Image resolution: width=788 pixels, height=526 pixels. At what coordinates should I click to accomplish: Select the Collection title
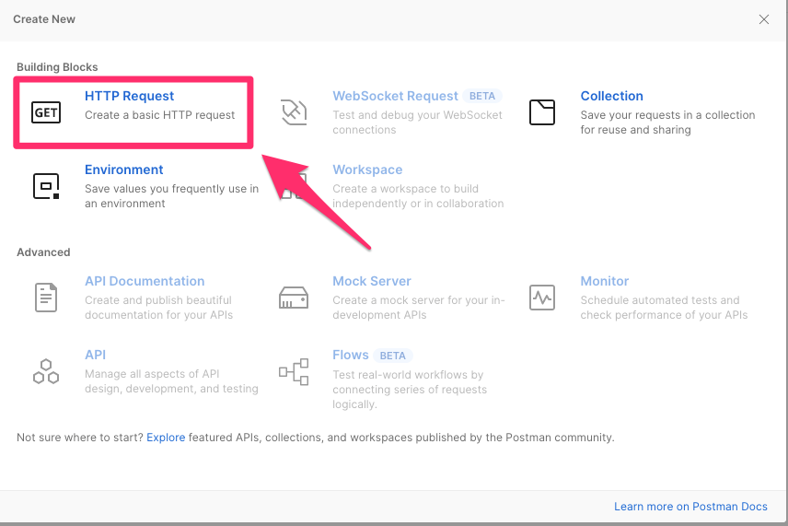click(611, 96)
